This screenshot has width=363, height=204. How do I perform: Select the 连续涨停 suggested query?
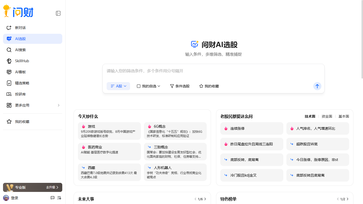coord(252,128)
